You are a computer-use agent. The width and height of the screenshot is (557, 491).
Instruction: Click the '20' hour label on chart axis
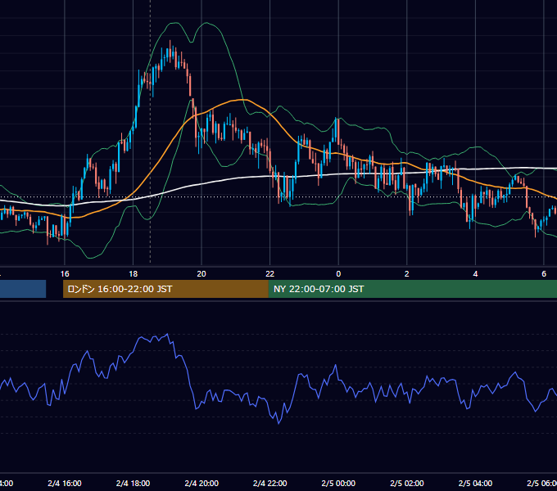click(202, 274)
